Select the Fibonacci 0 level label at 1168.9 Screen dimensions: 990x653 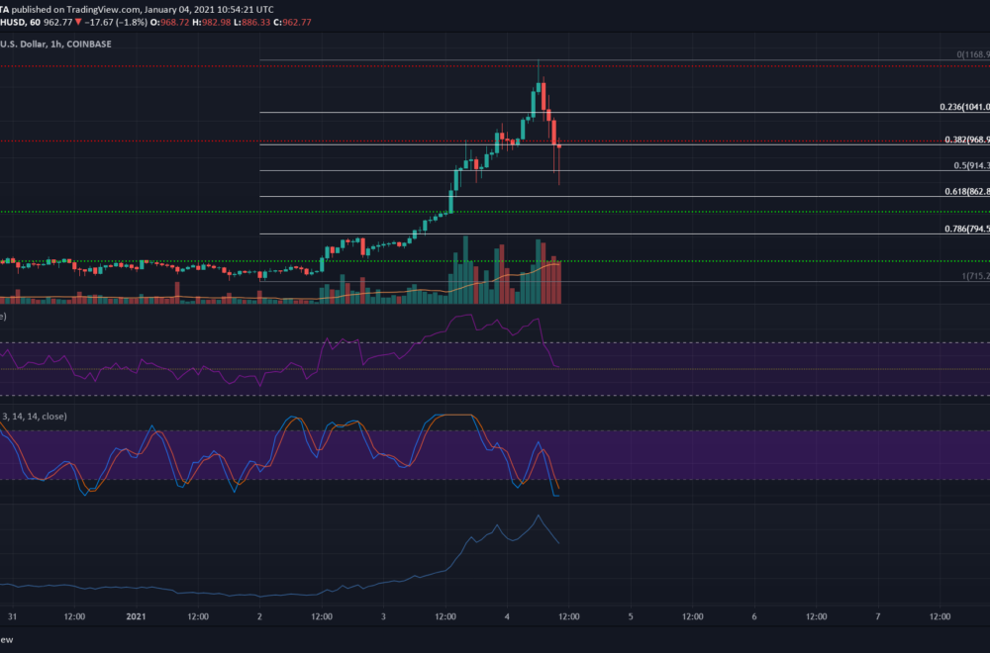(973, 54)
